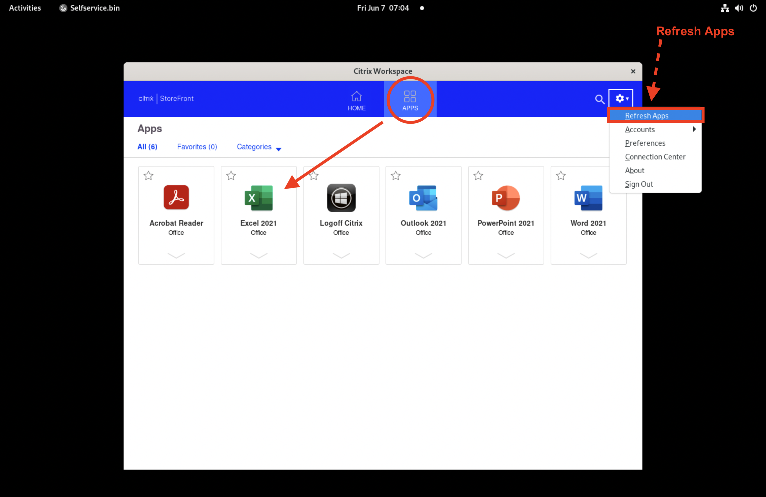Click the Word 2021 app title
766x497 pixels.
point(588,223)
